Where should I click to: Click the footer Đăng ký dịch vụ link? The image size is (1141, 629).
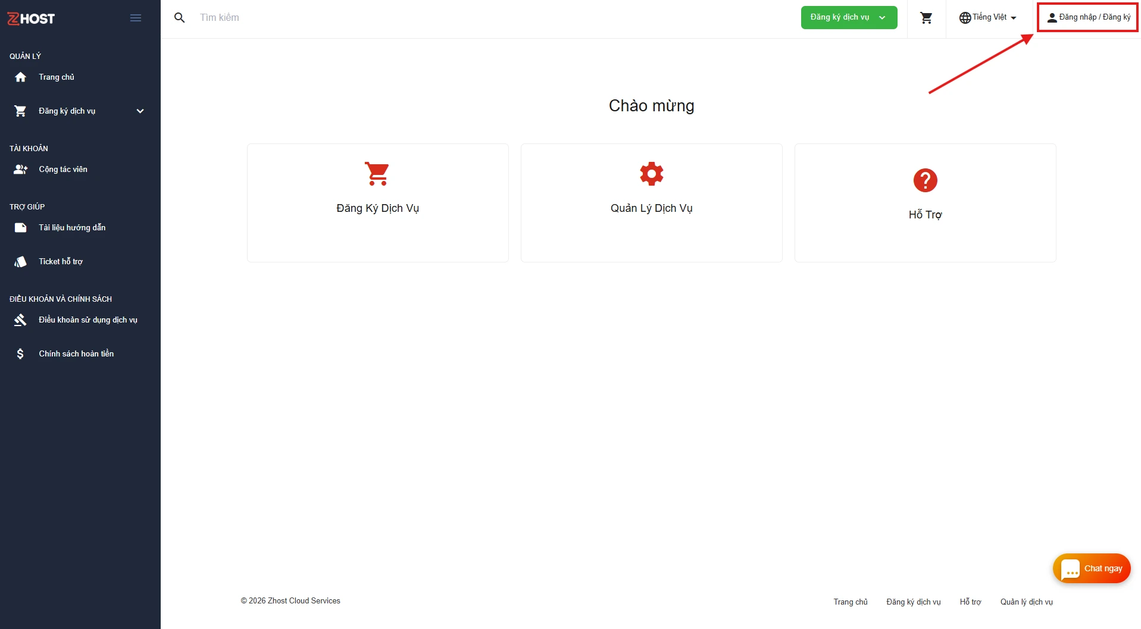913,602
